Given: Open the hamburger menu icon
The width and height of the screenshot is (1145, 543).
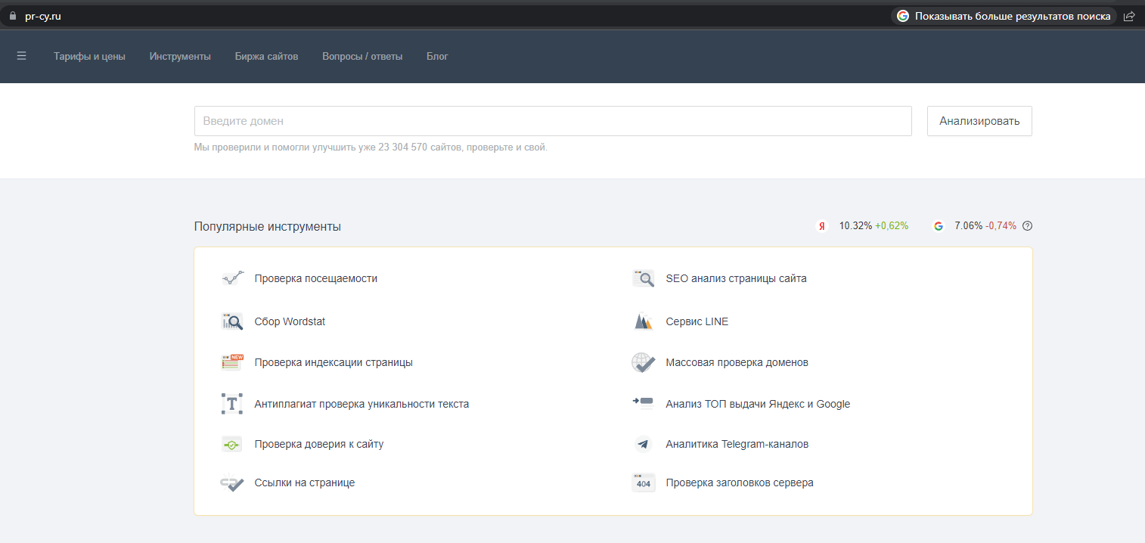Looking at the screenshot, I should pos(21,56).
